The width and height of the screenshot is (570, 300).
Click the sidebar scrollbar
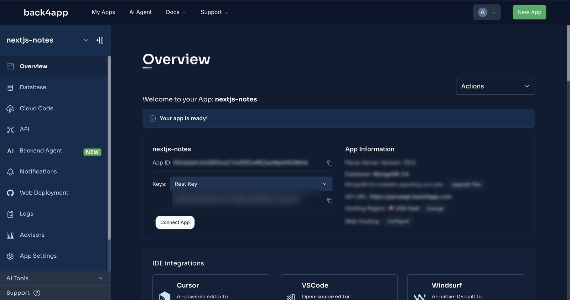click(109, 148)
